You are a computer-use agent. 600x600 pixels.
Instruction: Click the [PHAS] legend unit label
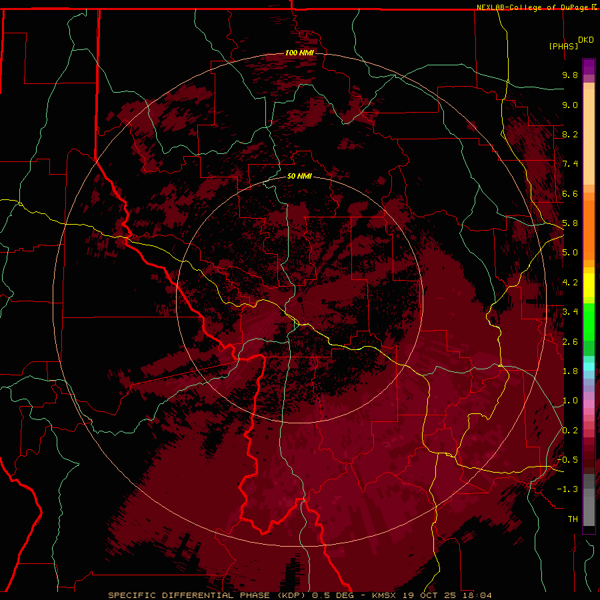point(563,47)
